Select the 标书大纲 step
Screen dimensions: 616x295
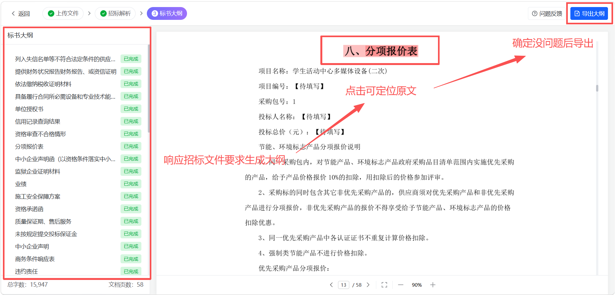[x=167, y=13]
